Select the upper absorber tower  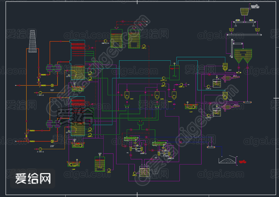tap(78, 60)
